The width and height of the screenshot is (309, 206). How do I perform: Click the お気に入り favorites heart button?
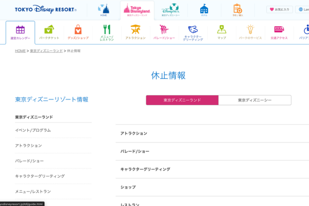coord(280,9)
